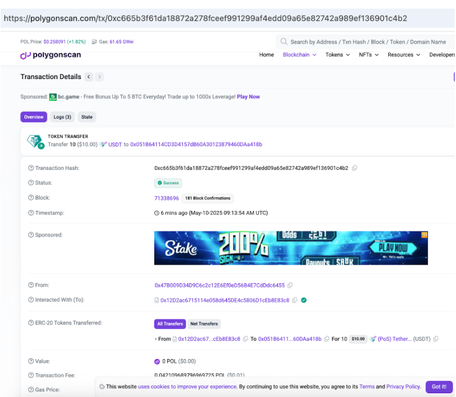Select the All Transfers filter
Viewport: 456px width, 397px height.
[170, 324]
